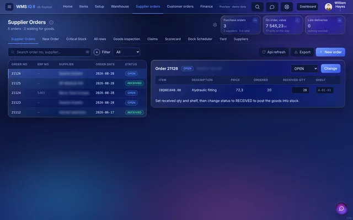This screenshot has width=353, height=220.
Task: Click the STATUS column header
Action: [x=131, y=64]
